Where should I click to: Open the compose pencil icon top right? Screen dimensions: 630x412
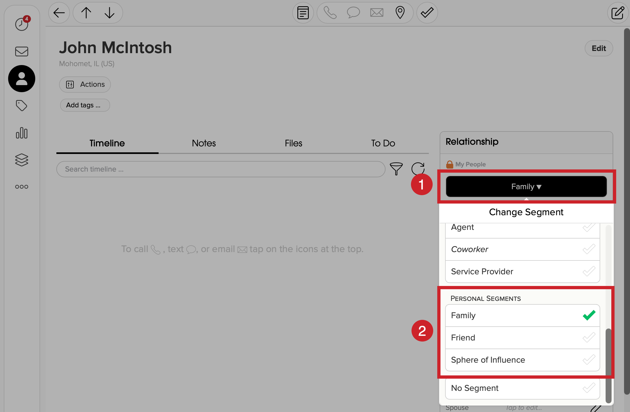point(618,12)
